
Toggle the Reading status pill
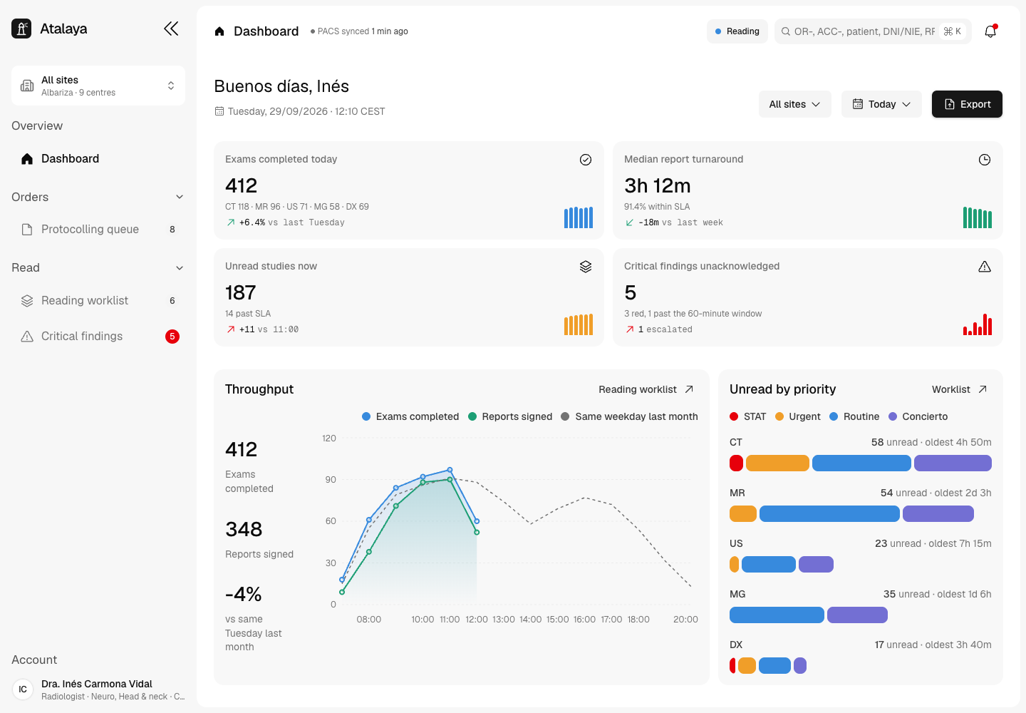pos(737,31)
